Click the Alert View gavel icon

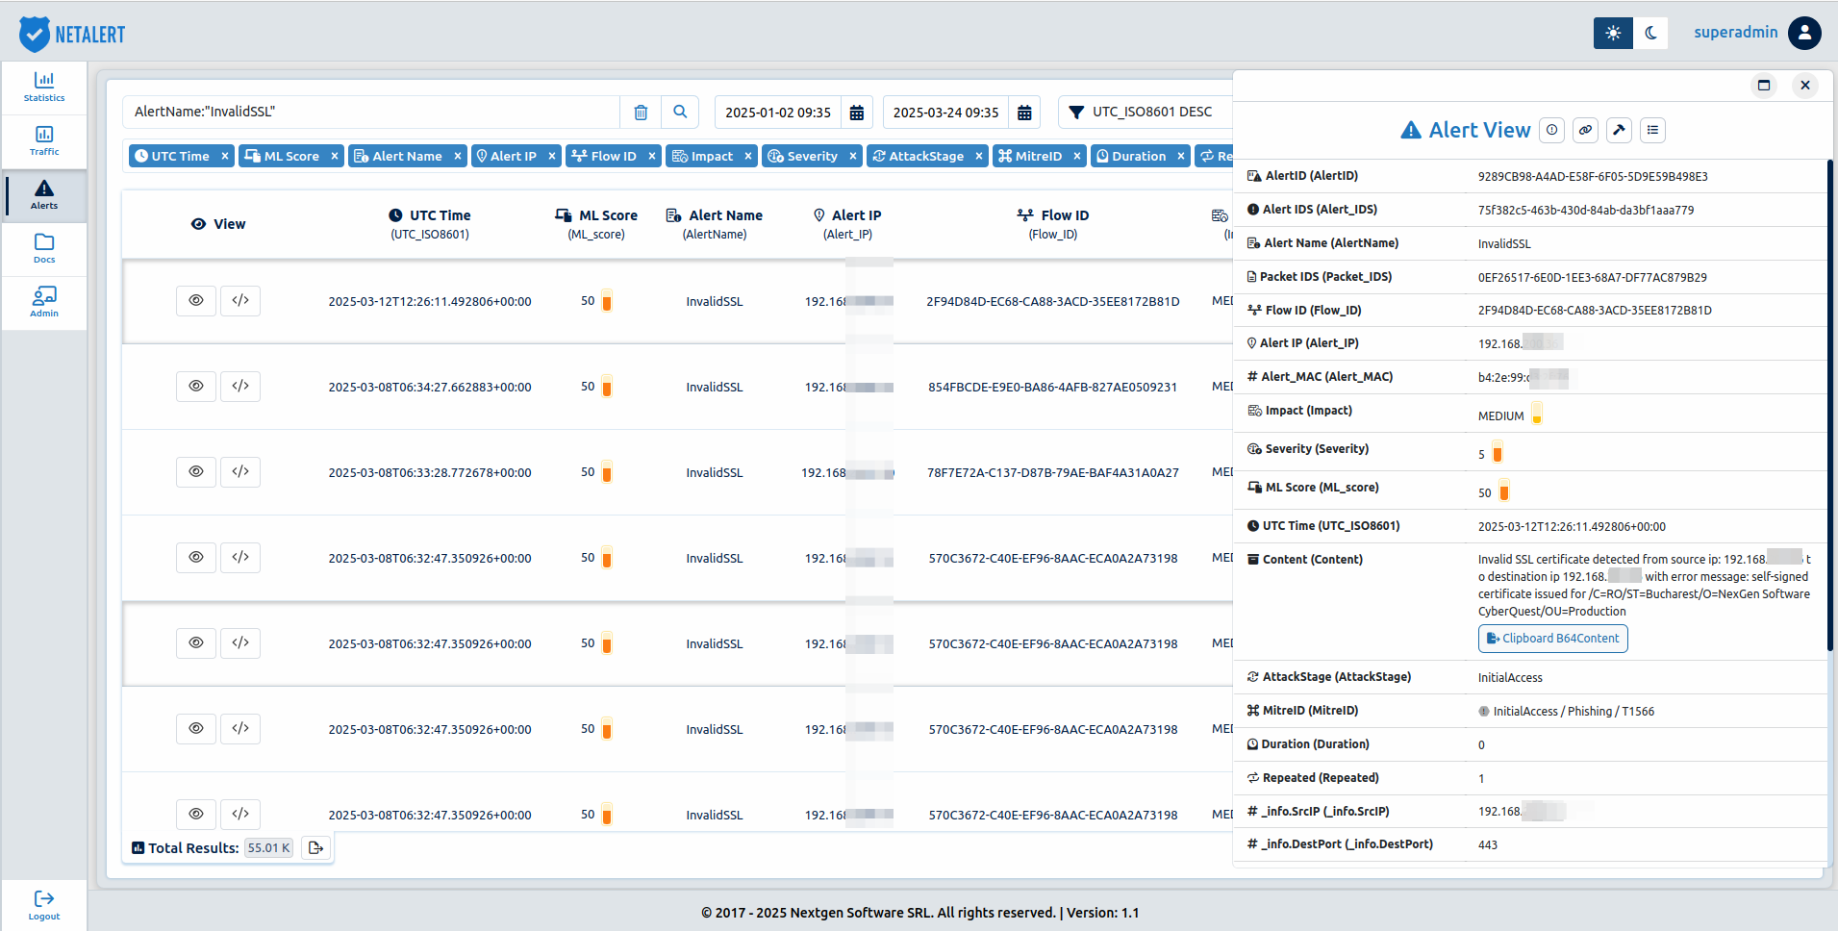pos(1620,130)
